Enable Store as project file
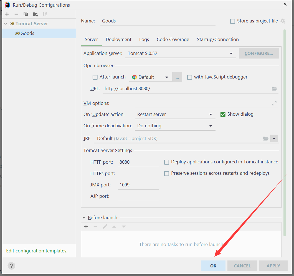This screenshot has height=276, width=294. pos(232,21)
